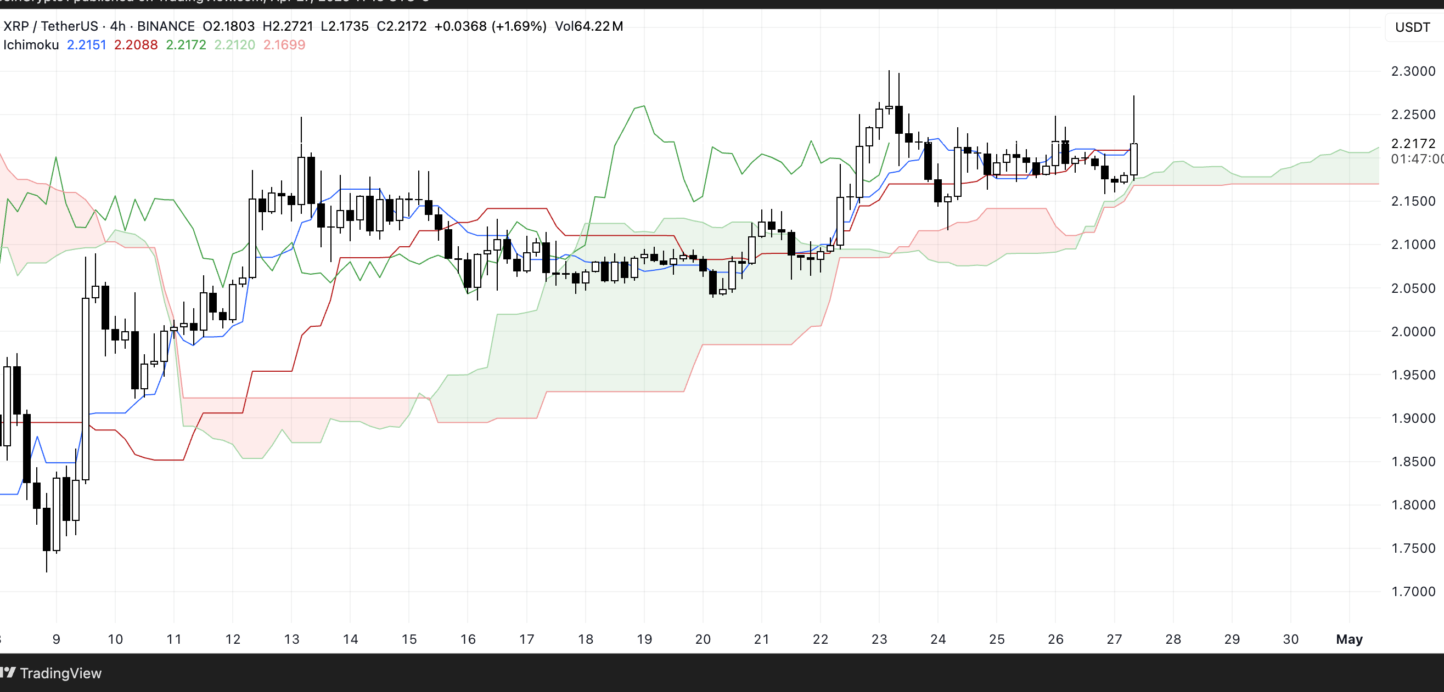Click the date label 25 on time axis
Viewport: 1444px width, 692px height.
pos(997,639)
